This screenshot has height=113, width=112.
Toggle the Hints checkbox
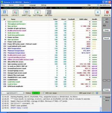point(104,100)
